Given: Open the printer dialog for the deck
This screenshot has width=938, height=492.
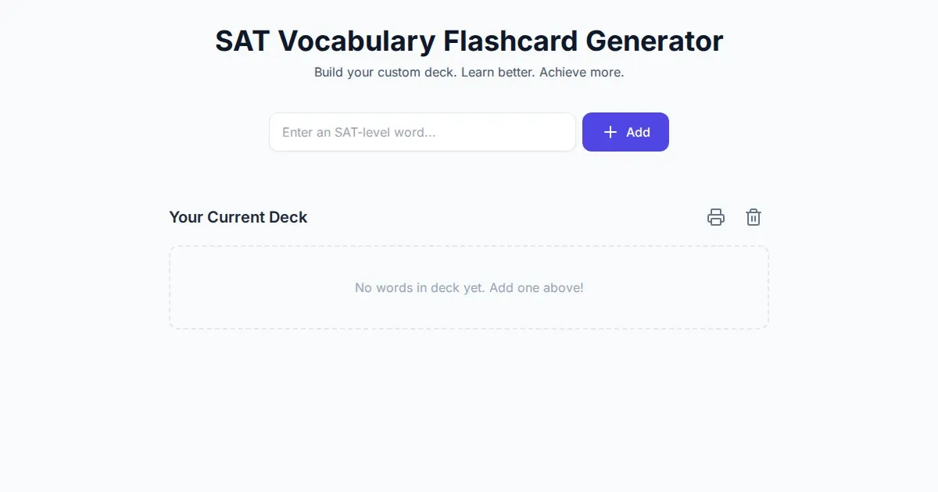Looking at the screenshot, I should [716, 217].
